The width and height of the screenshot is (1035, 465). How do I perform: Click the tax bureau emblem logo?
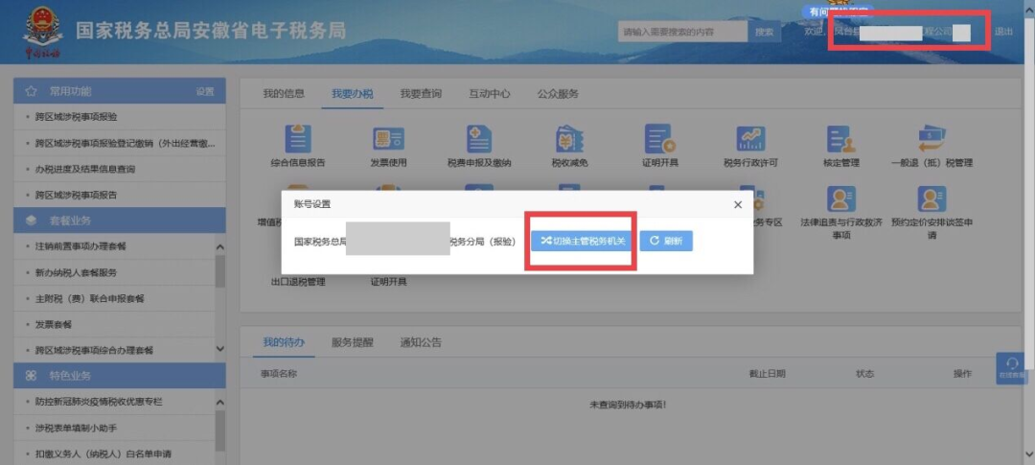pos(43,31)
